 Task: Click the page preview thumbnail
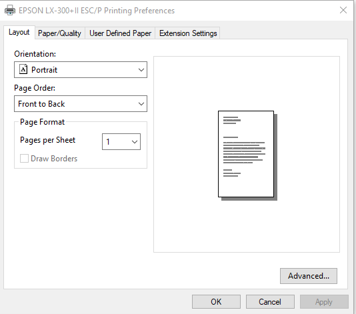(x=247, y=155)
